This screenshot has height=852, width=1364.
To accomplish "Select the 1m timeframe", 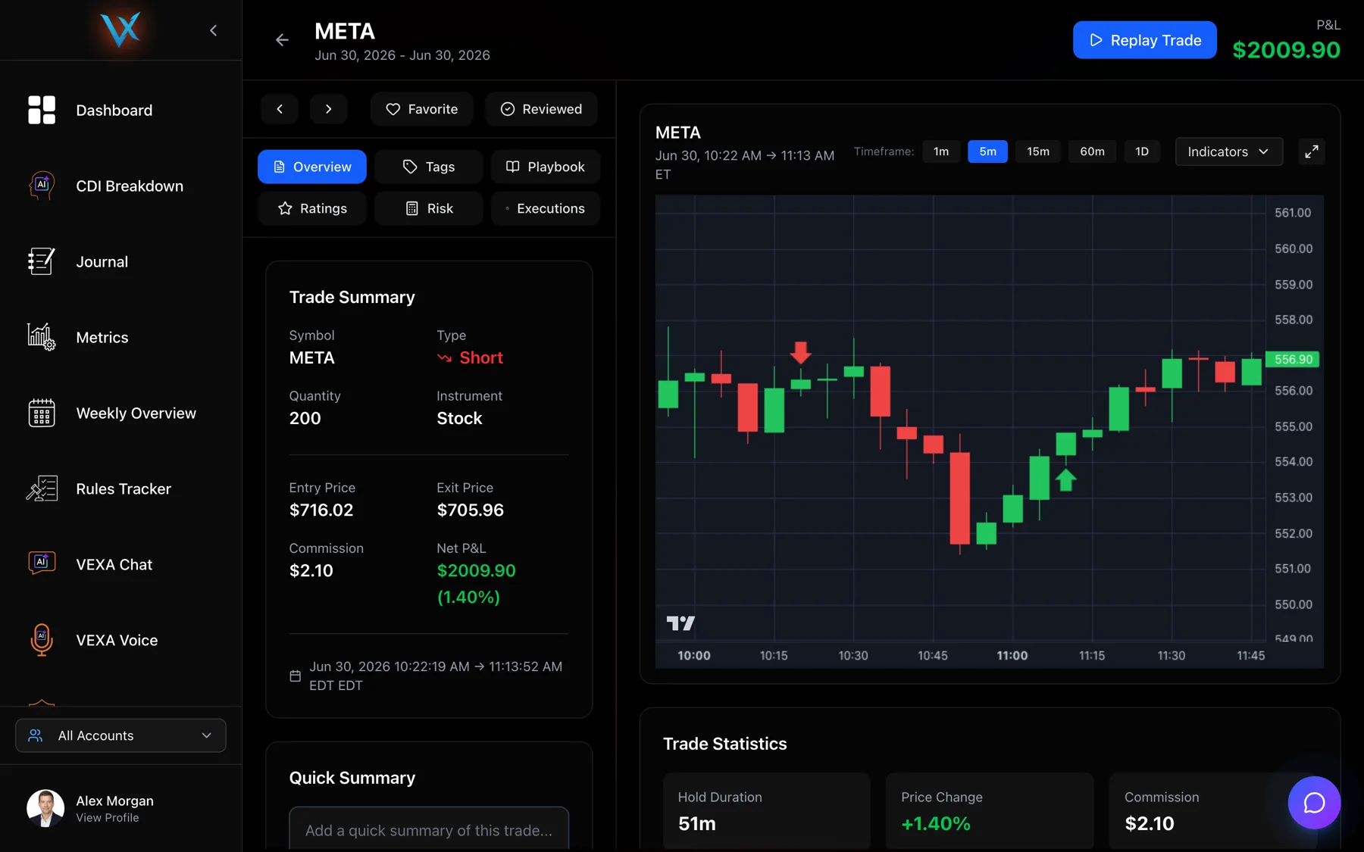I will pos(941,151).
